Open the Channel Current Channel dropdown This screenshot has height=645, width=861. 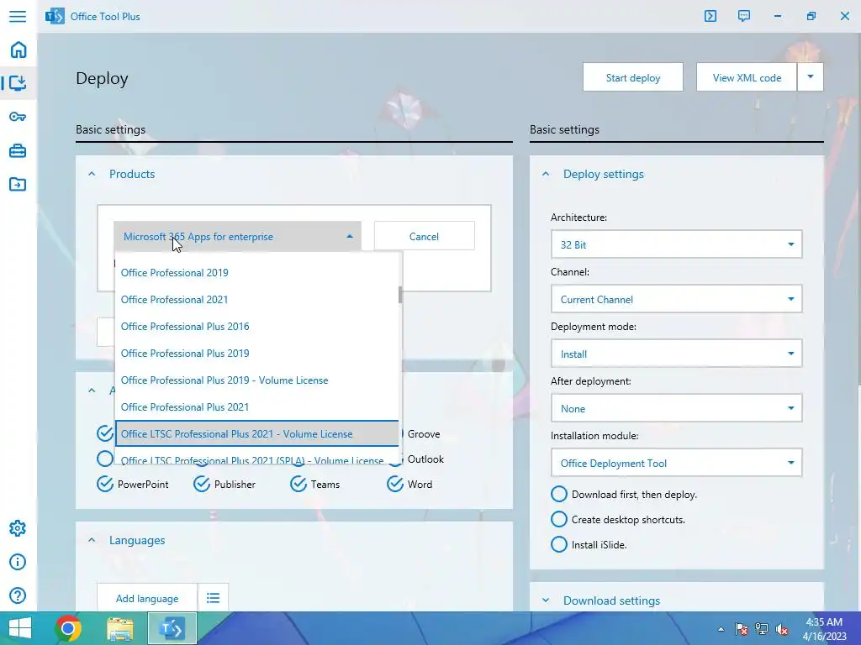[x=676, y=300]
